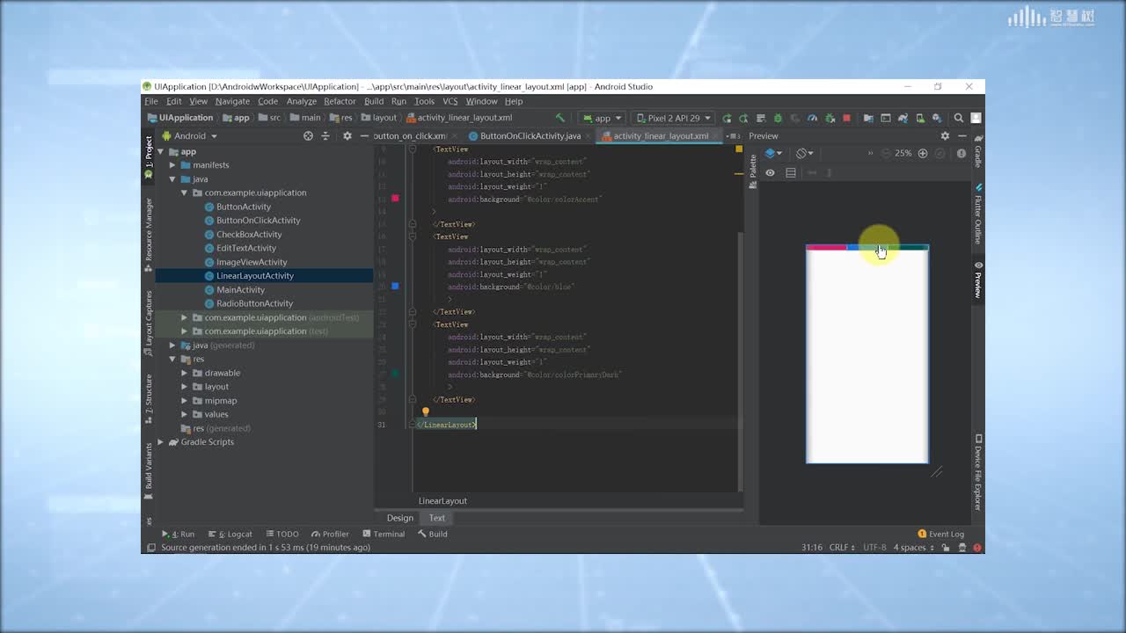Open the Navigate menu
The height and width of the screenshot is (633, 1126).
232,101
